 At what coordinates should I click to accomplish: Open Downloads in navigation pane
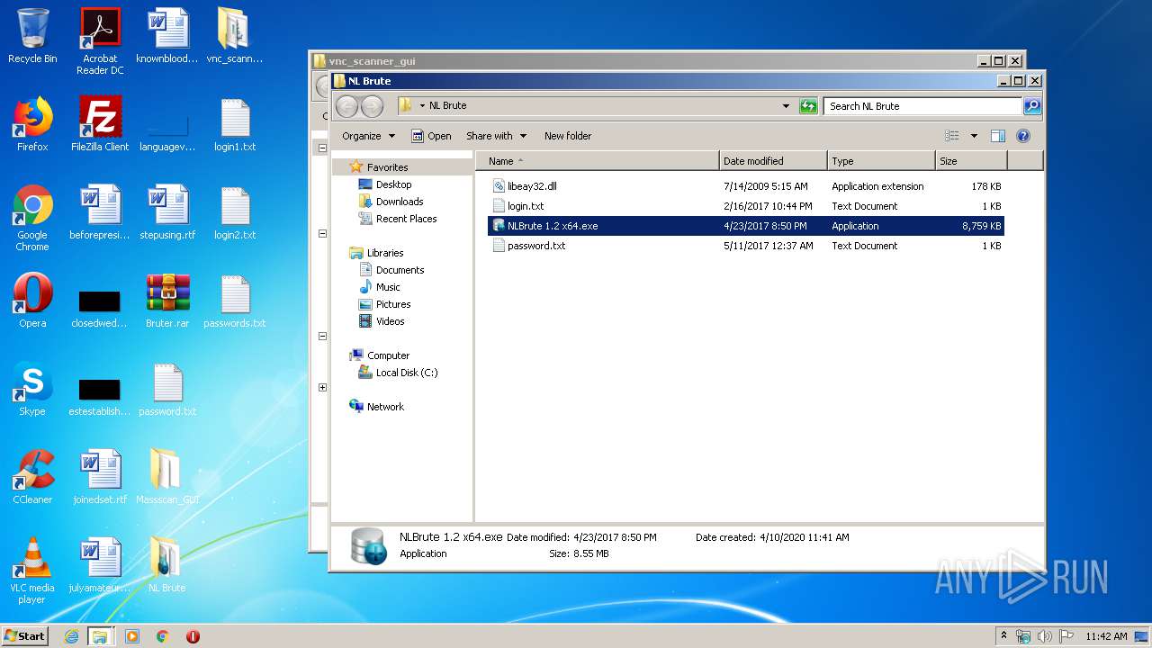click(x=400, y=202)
